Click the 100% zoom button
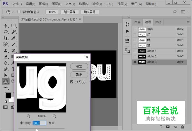This screenshot has height=131, width=192. [x=52, y=12]
